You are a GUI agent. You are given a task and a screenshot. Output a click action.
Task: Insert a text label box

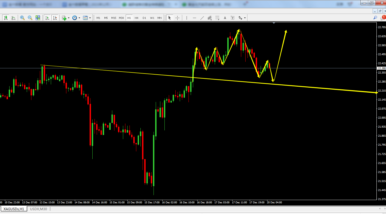click(233, 18)
